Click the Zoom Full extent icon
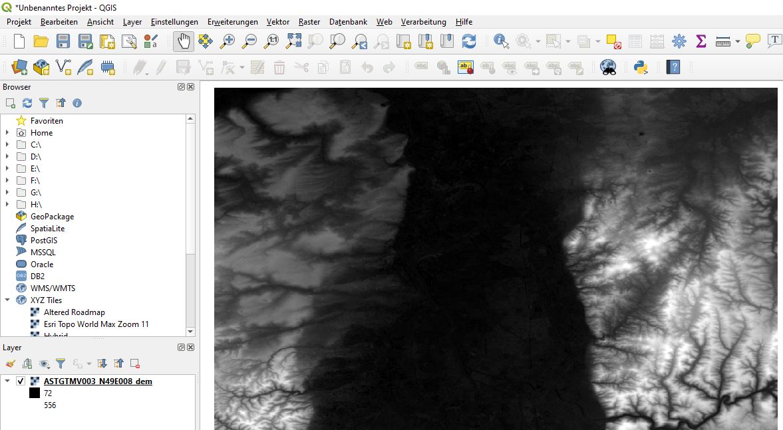Viewport: 783px width, 430px height. tap(293, 41)
